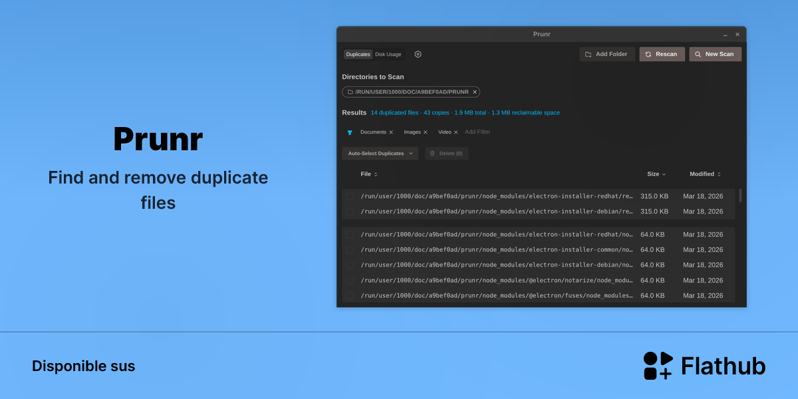The image size is (798, 399).
Task: Check the electron-installer-redhat/re… 315.0 KB row
Action: point(350,196)
